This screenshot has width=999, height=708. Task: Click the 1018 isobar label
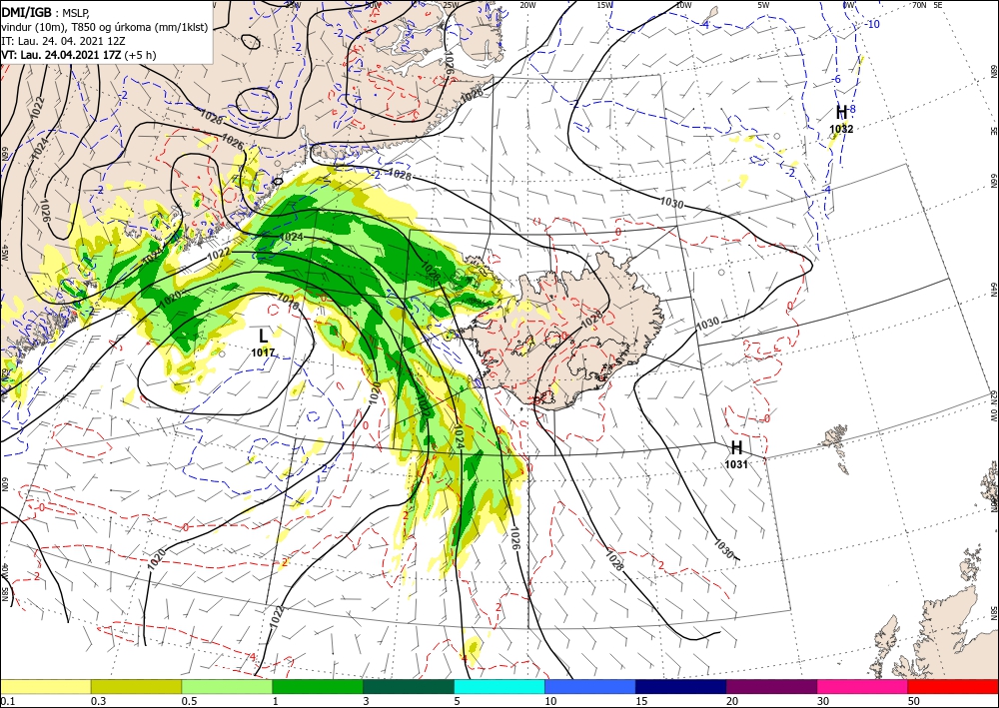tap(288, 303)
